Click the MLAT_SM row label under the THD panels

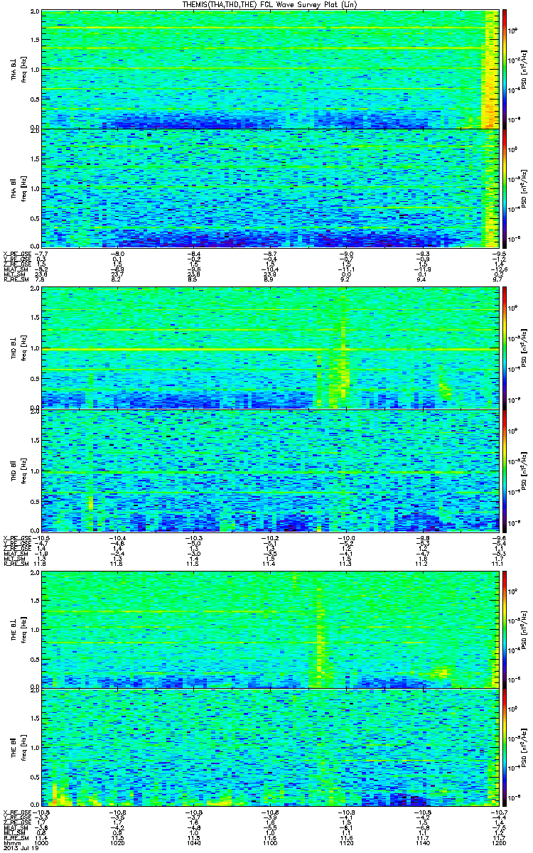point(14,554)
